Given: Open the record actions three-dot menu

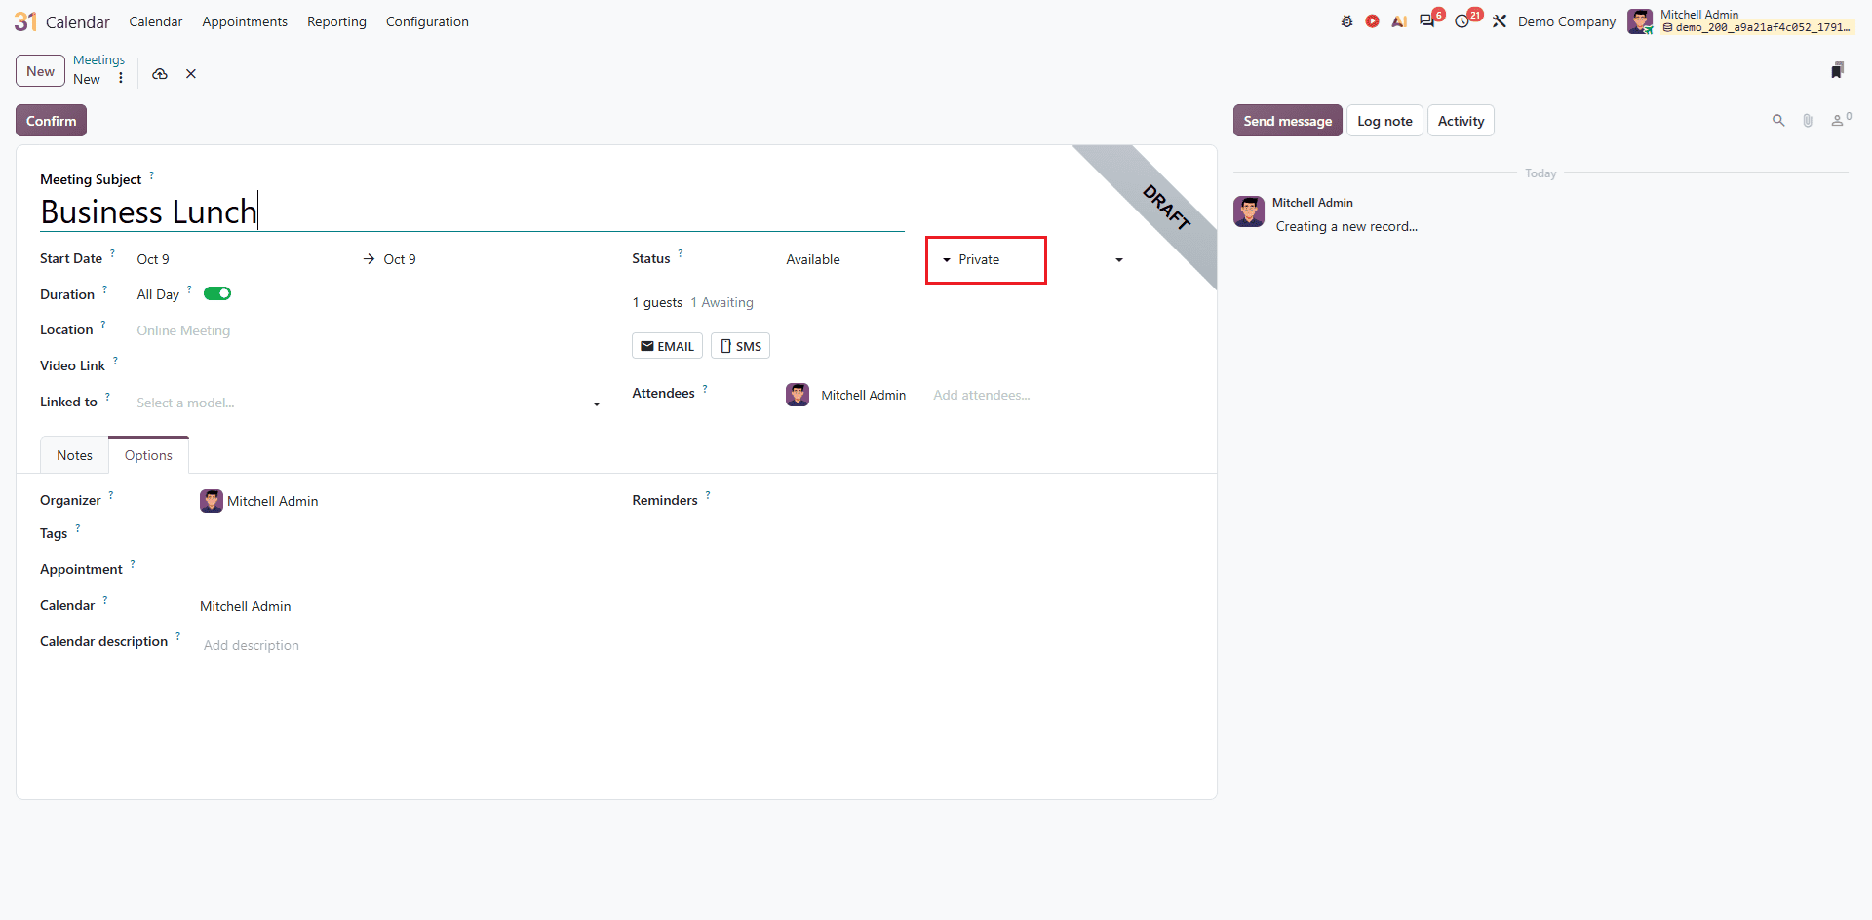Looking at the screenshot, I should click(121, 78).
